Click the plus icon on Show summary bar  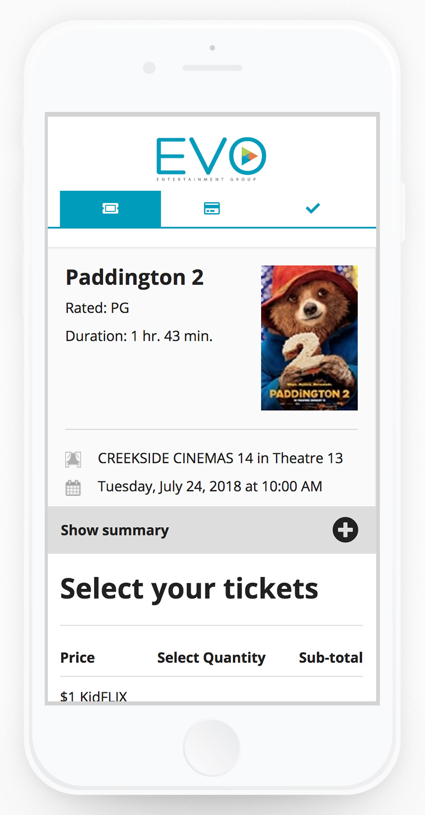click(345, 530)
